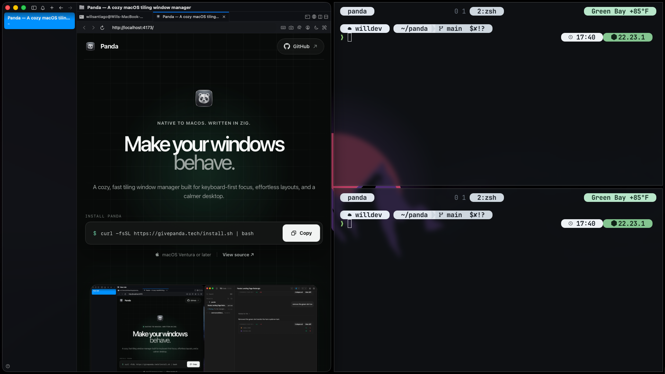665x374 pixels.
Task: Click the broadcast icon in browser toolbar
Action: pyautogui.click(x=300, y=28)
